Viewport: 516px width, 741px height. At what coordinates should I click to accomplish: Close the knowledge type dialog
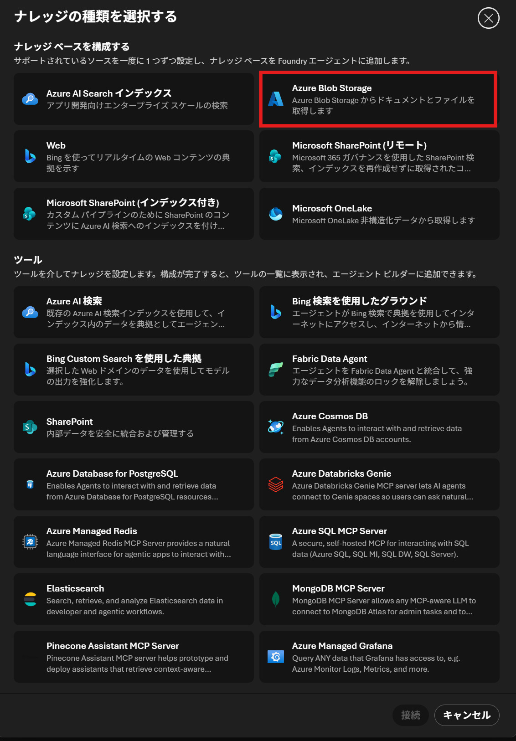tap(489, 18)
